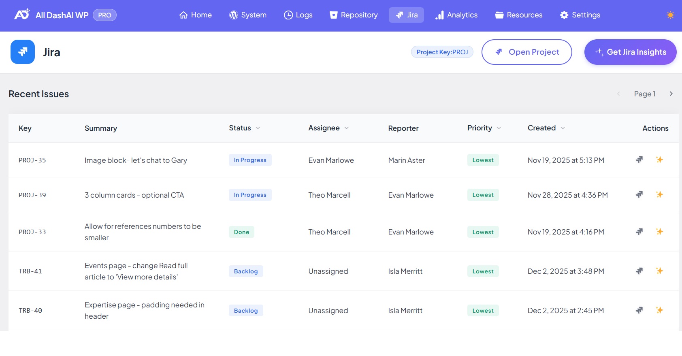
Task: Sort by the Created column dropdown
Action: click(563, 128)
